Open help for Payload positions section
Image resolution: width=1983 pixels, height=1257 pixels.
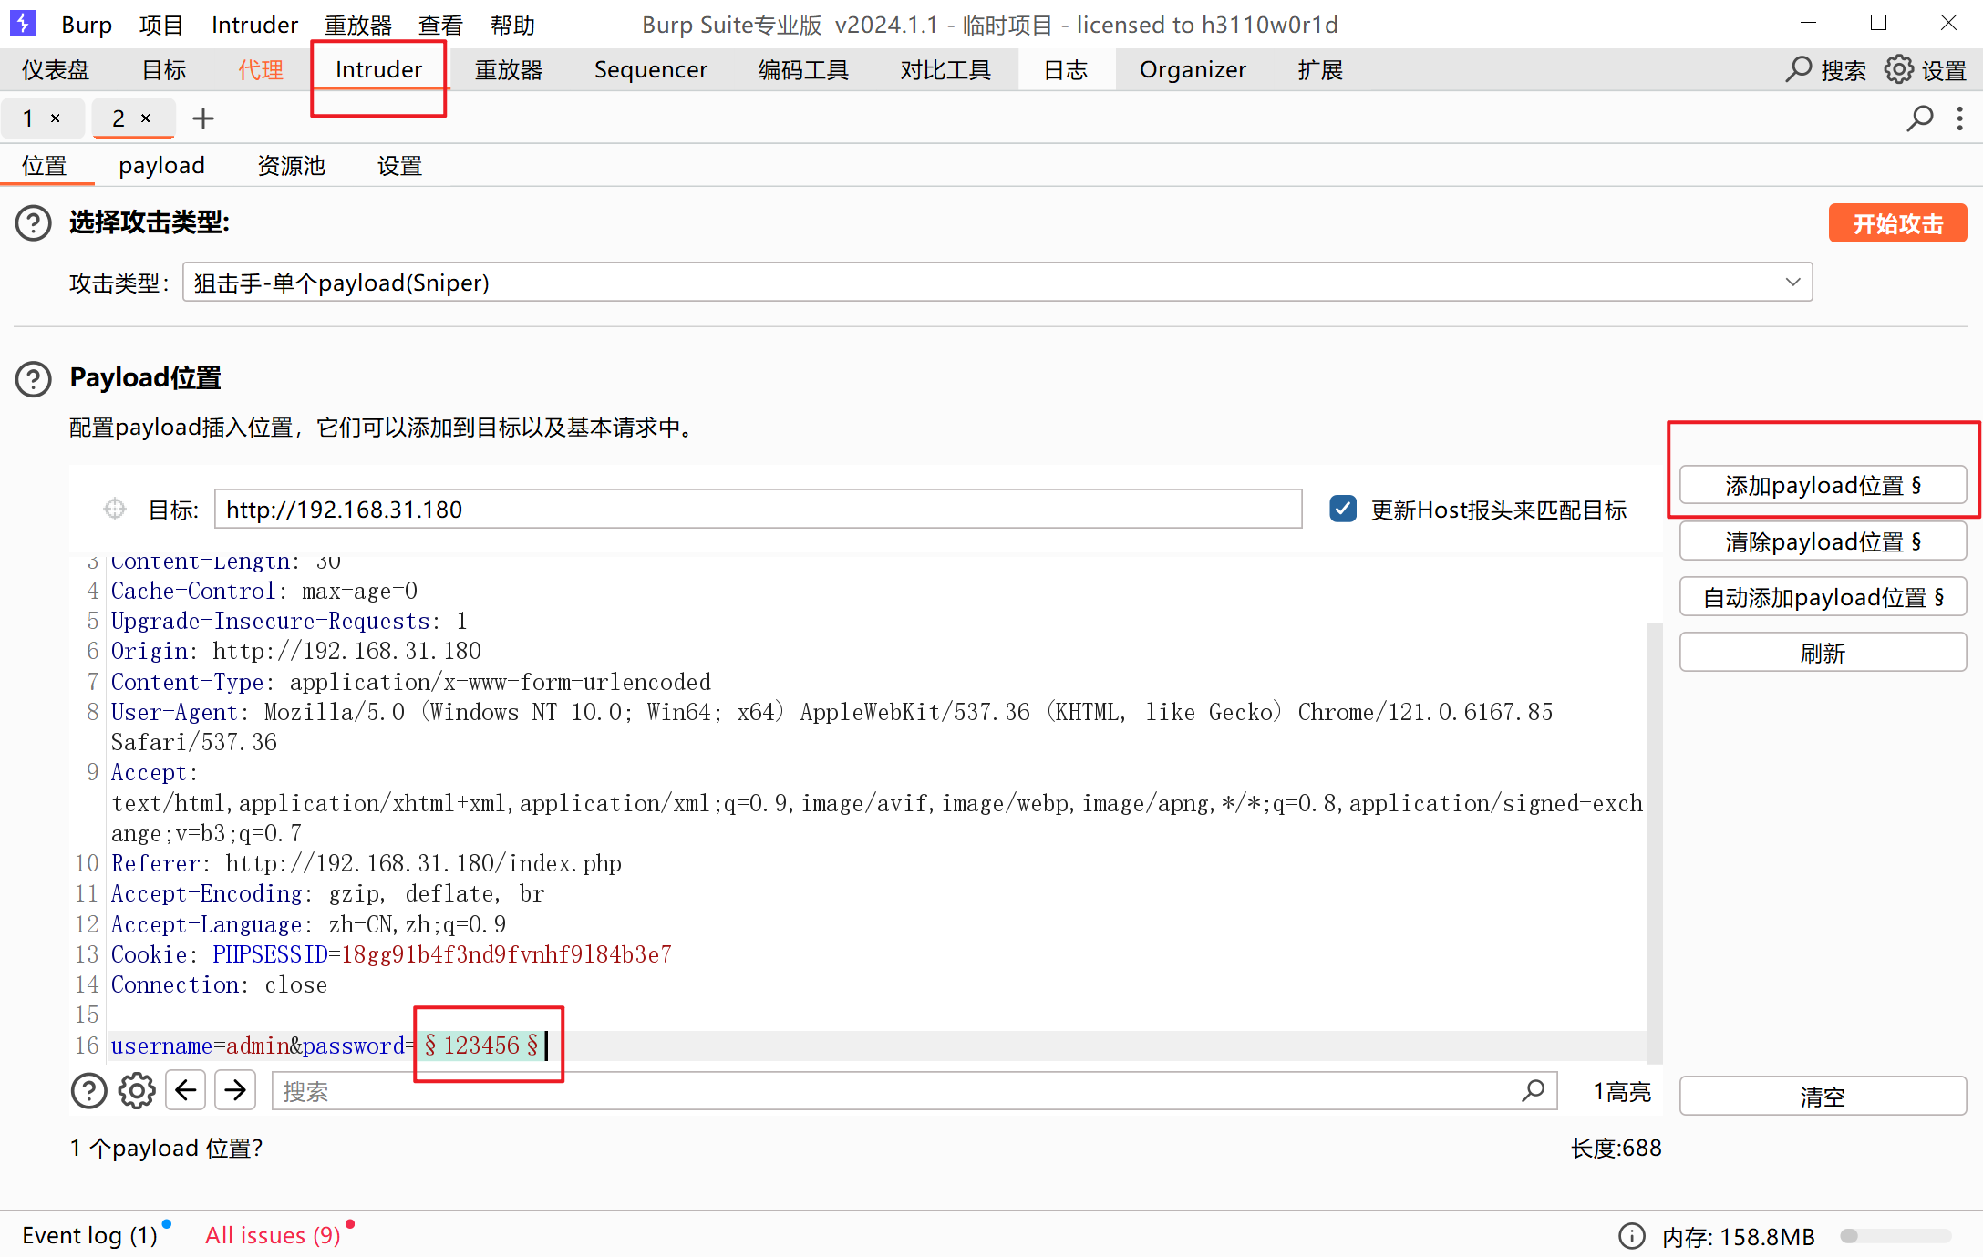coord(34,378)
